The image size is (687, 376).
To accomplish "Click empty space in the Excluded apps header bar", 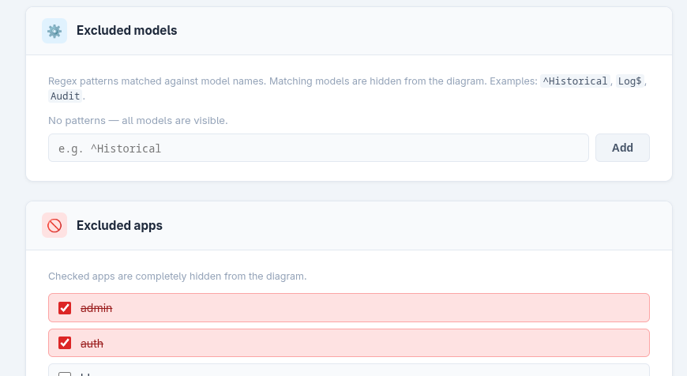I will click(434, 226).
